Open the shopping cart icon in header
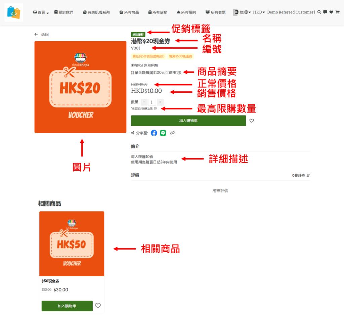Screen dimensions: 344x323 click(337, 12)
